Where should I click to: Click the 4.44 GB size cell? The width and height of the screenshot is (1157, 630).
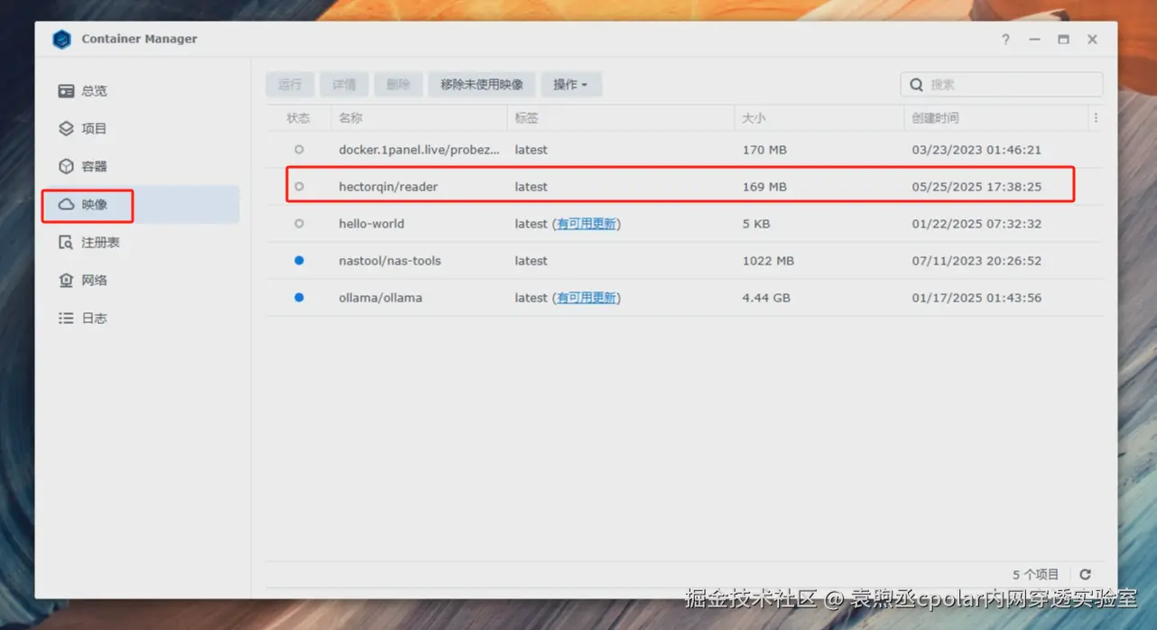[766, 298]
